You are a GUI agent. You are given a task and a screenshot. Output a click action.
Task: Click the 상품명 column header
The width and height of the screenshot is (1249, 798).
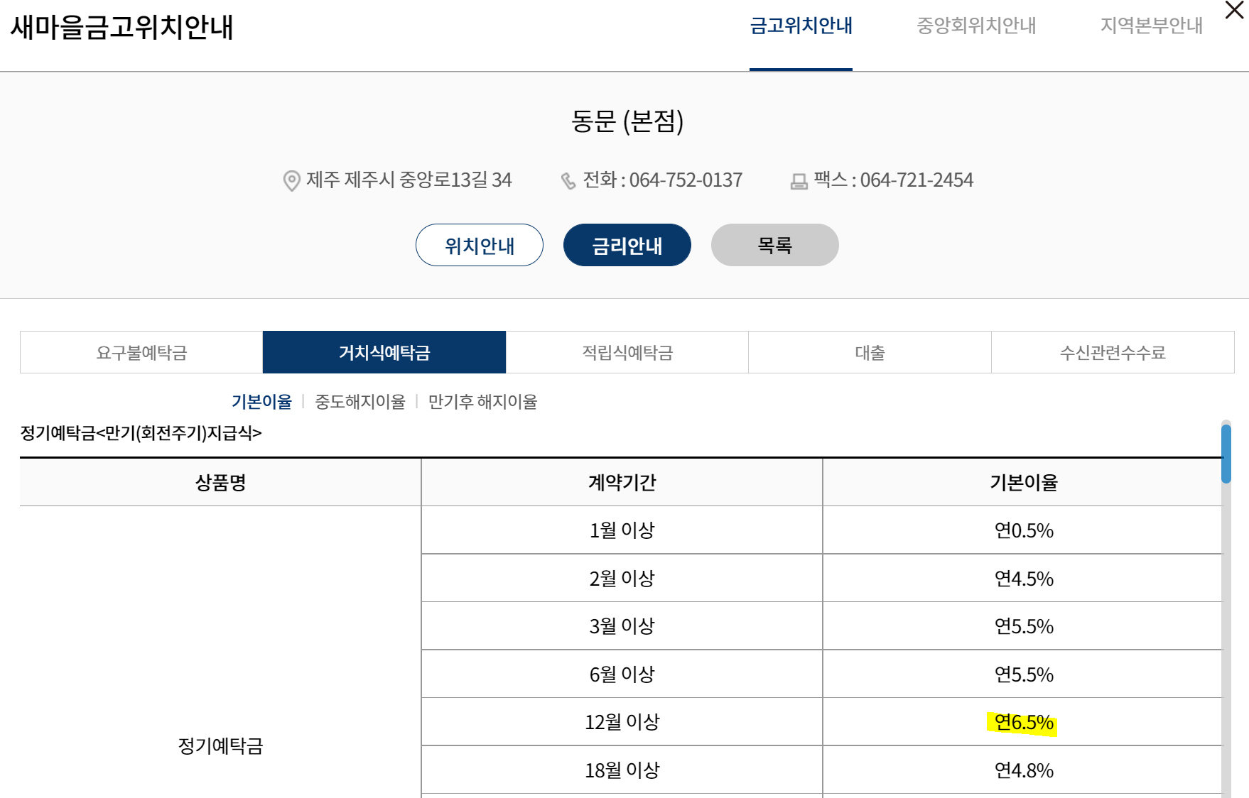pos(220,483)
